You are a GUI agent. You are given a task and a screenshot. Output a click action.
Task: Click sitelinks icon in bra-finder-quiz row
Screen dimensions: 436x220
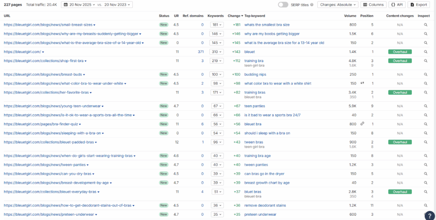362,124
